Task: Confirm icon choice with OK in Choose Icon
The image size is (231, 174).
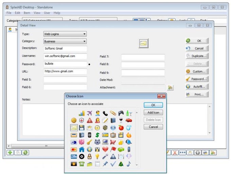Action: point(153,105)
